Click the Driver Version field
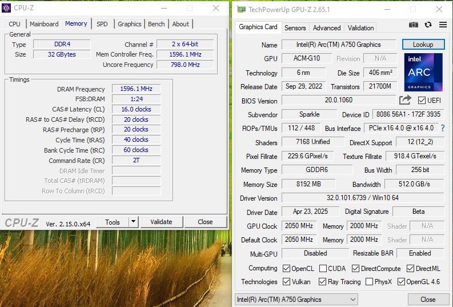453x307 pixels. pos(363,198)
